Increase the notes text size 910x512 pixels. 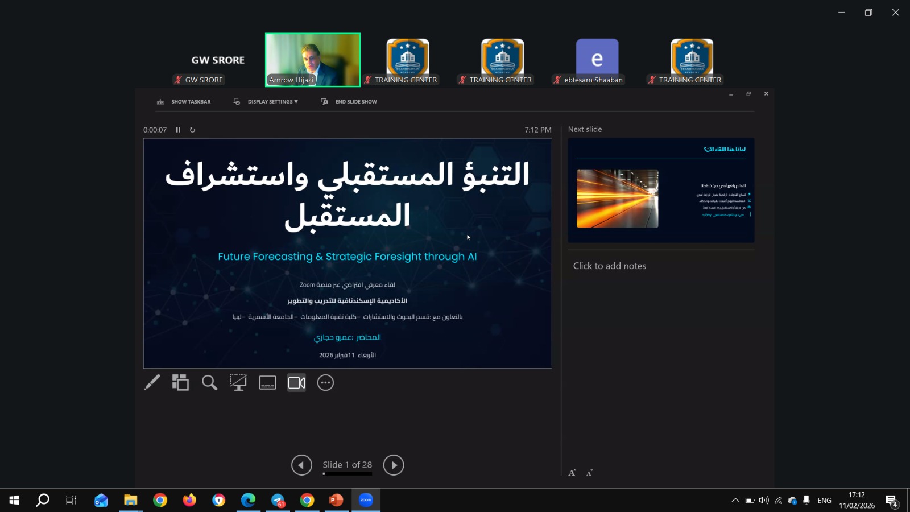[x=572, y=473]
